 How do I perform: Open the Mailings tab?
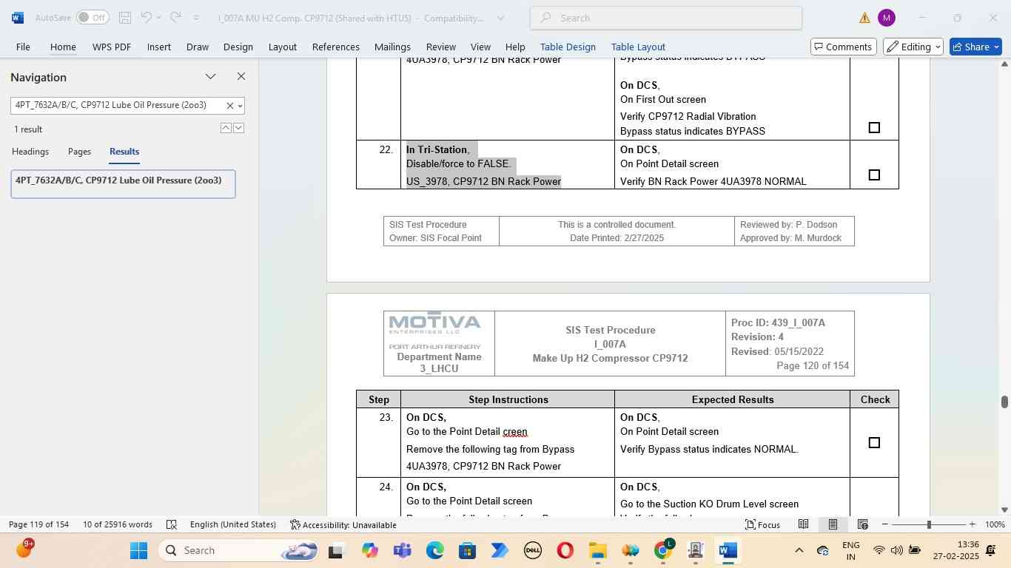click(x=392, y=47)
